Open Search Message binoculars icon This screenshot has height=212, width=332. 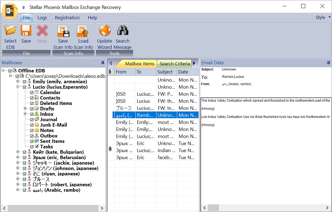[123, 30]
